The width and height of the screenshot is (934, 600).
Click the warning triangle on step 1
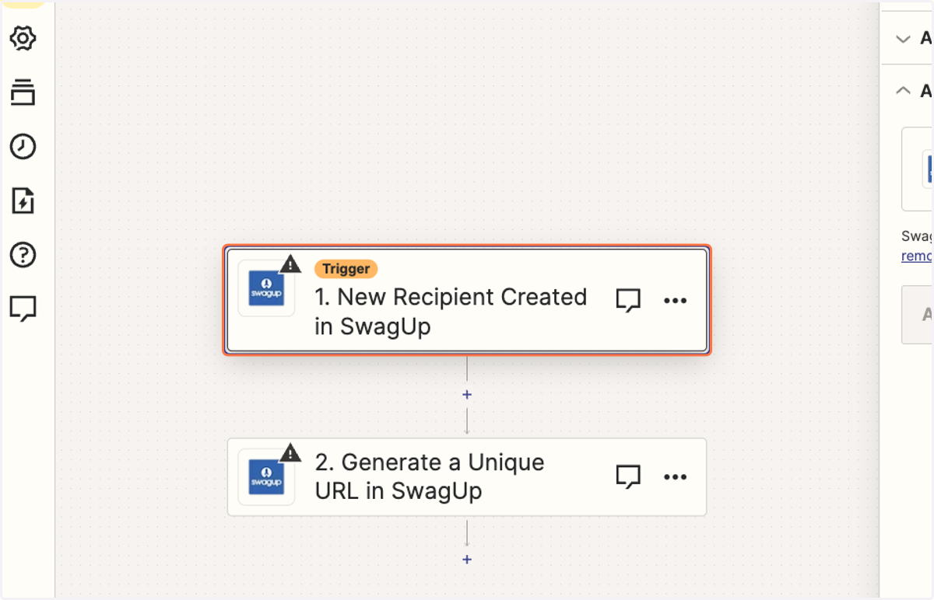point(290,263)
